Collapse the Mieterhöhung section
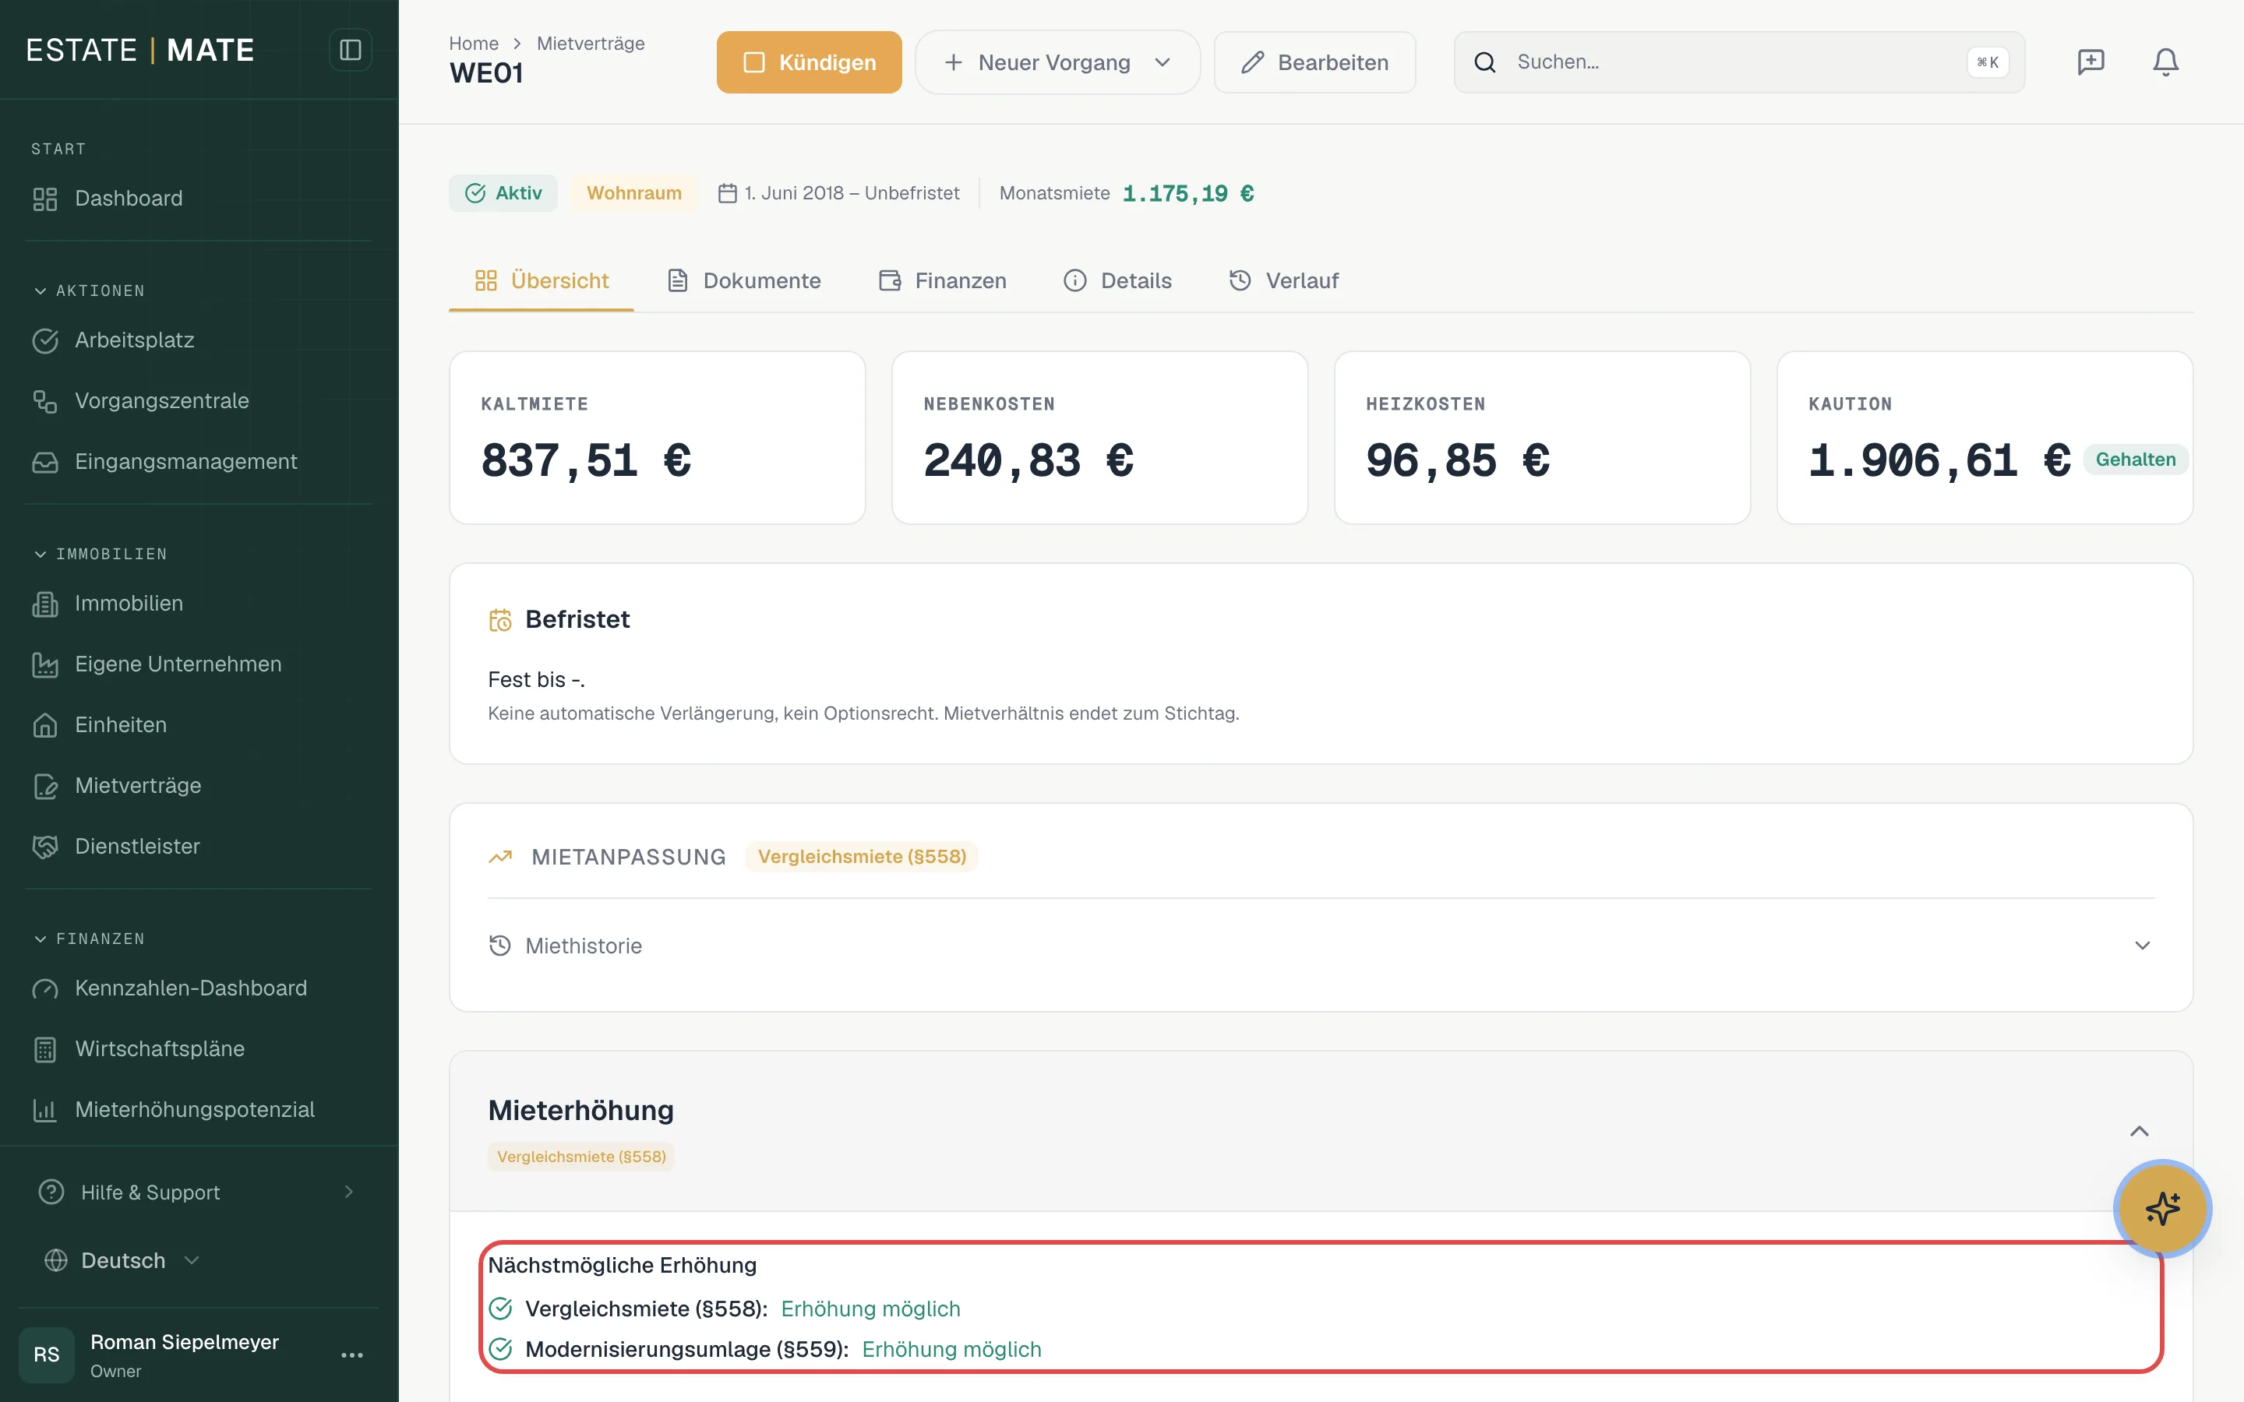Screen dimensions: 2244x1402 pos(2140,1131)
